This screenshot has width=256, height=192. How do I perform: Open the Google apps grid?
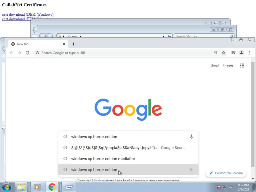pyautogui.click(x=242, y=65)
